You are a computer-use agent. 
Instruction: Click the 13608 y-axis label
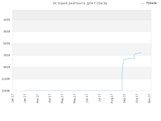click(x=6, y=91)
